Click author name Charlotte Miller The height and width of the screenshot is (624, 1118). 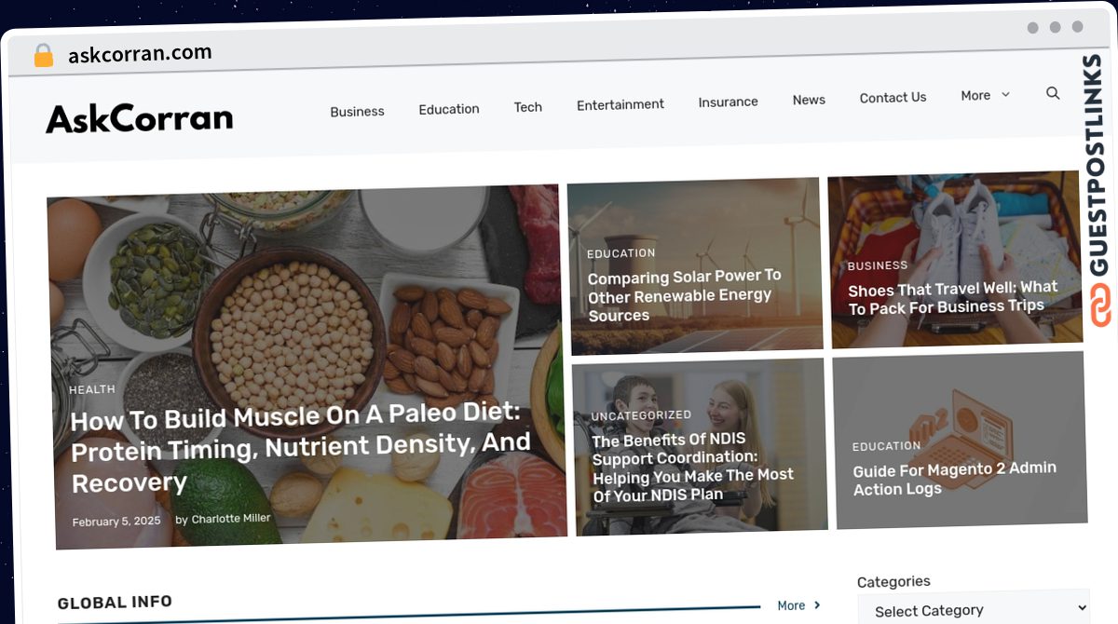pos(231,519)
